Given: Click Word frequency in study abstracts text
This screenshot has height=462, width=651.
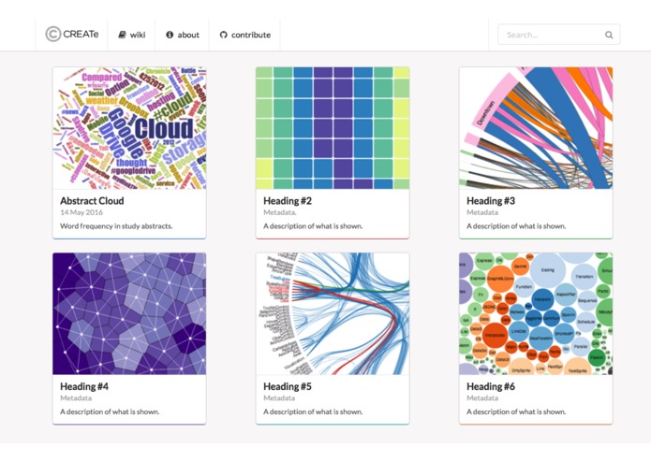Looking at the screenshot, I should 116,226.
